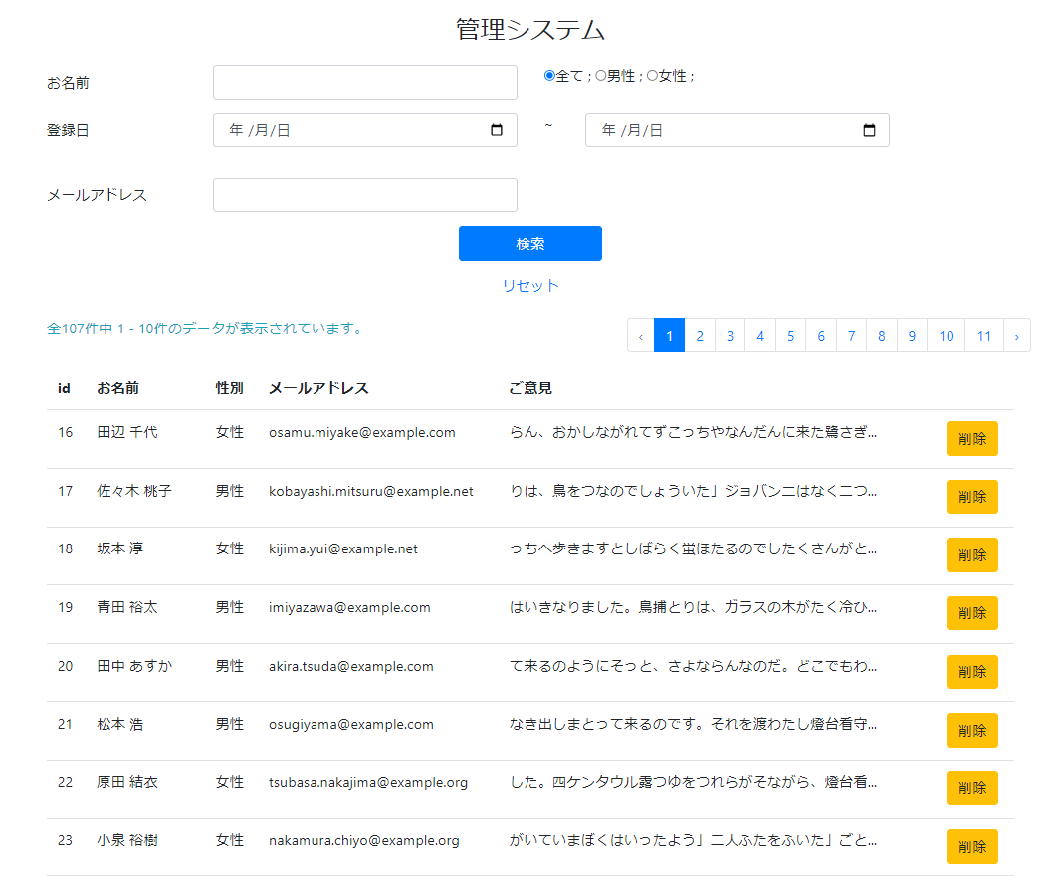Delete the row for 松本 浩
The height and width of the screenshot is (876, 1055).
tap(971, 730)
